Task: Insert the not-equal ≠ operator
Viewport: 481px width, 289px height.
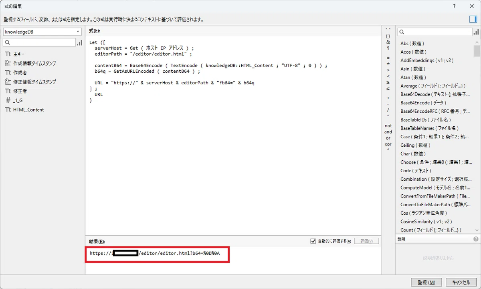Action: click(x=388, y=64)
